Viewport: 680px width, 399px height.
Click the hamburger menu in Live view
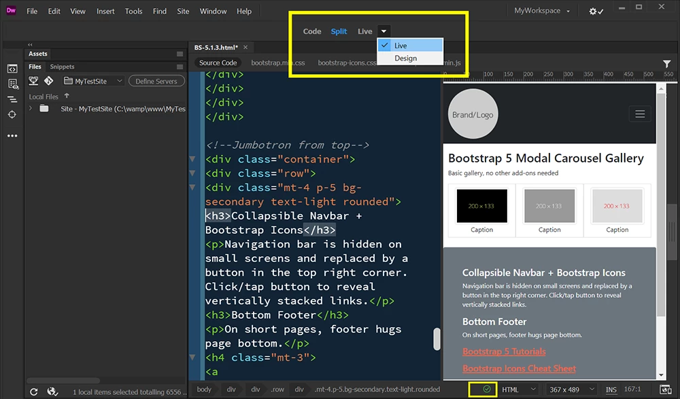(640, 114)
